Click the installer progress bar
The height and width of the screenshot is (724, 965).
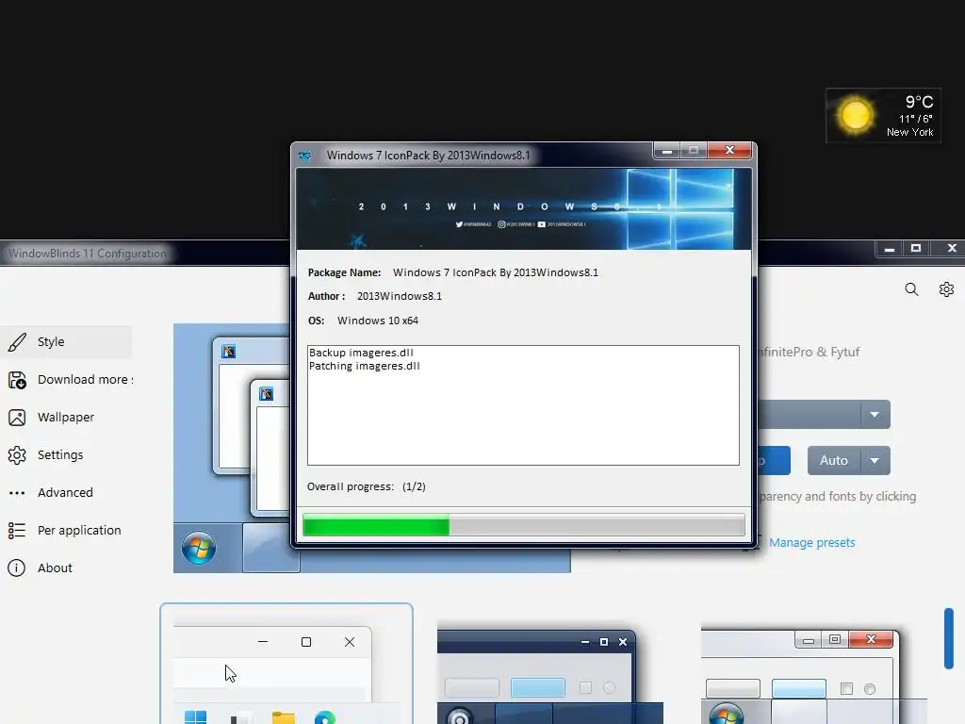524,525
